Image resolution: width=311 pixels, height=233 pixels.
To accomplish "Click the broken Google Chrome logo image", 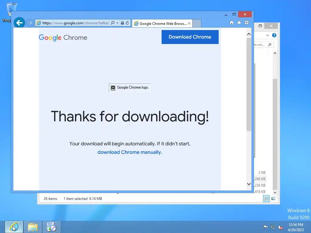I will tap(130, 88).
